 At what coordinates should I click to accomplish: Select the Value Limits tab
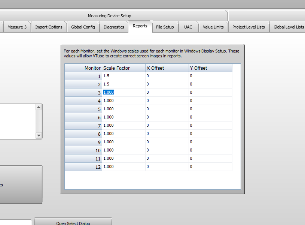point(213,27)
